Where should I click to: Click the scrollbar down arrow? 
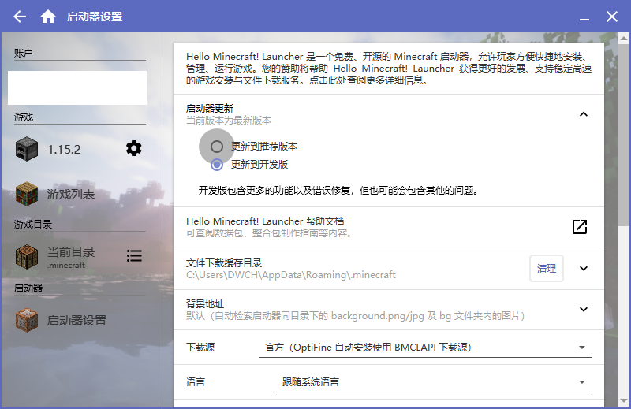pos(623,401)
